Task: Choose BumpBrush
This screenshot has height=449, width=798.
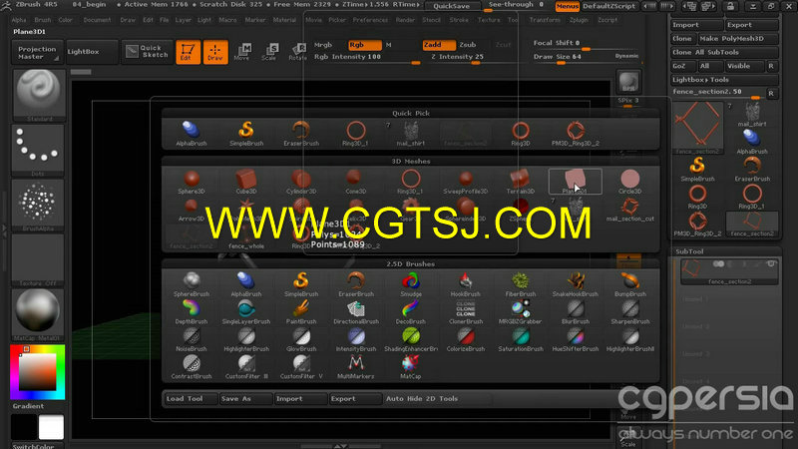Action: point(630,284)
